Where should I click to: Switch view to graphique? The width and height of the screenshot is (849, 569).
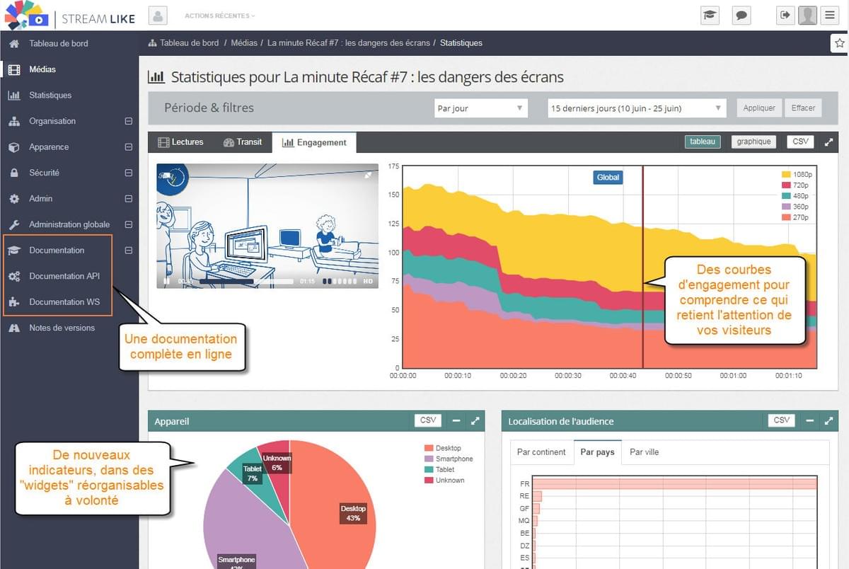pos(753,142)
